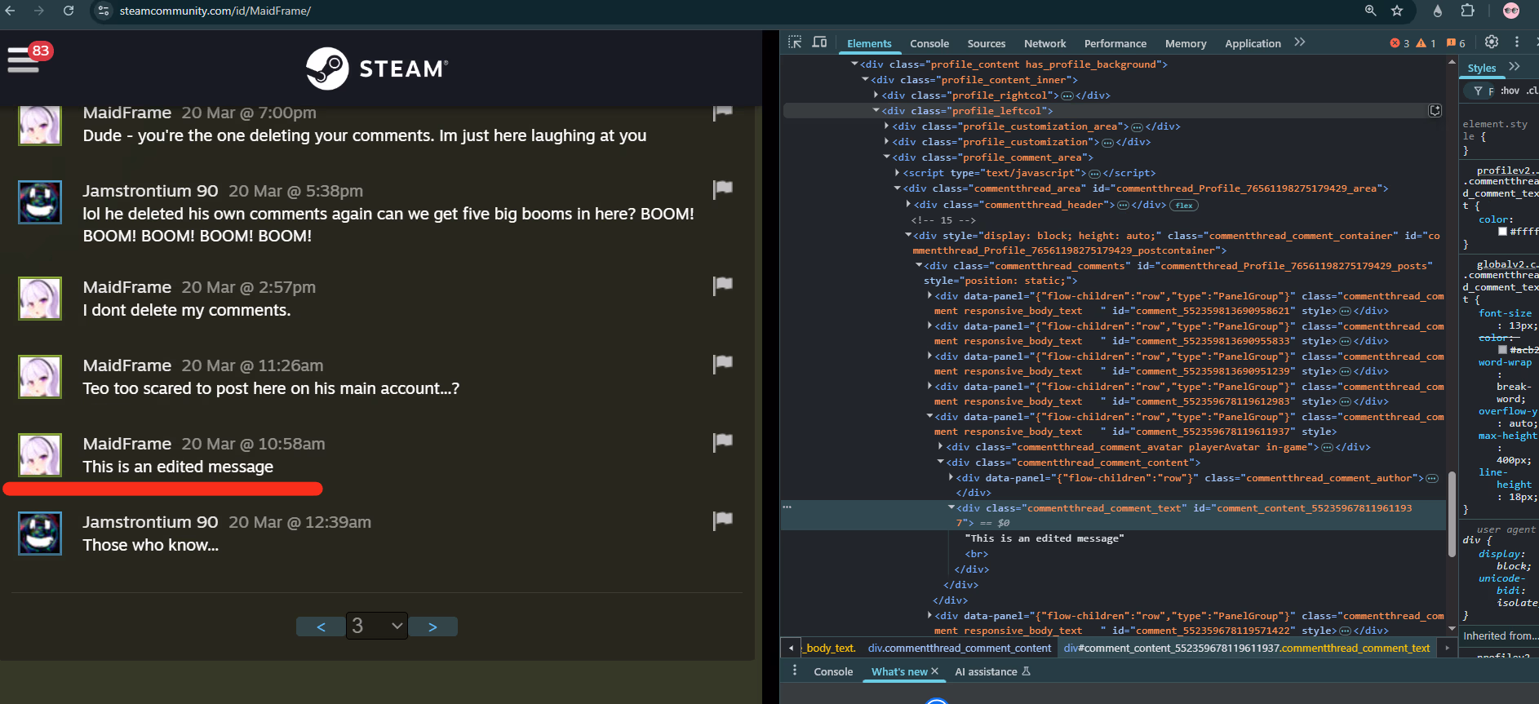1539x704 pixels.
Task: Show more DevTools tabs chevron
Action: pyautogui.click(x=1300, y=42)
